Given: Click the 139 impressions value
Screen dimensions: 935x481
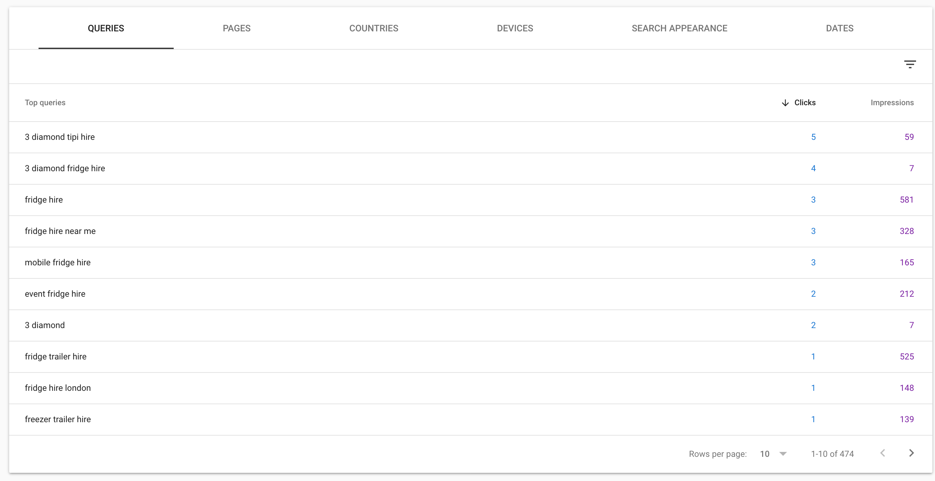Looking at the screenshot, I should click(x=906, y=420).
